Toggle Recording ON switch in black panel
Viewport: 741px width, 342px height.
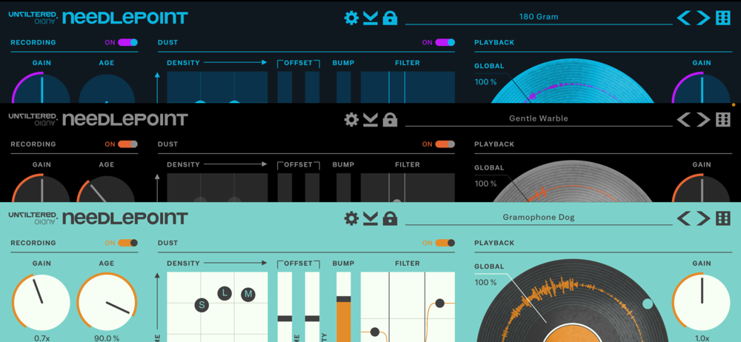pyautogui.click(x=127, y=144)
